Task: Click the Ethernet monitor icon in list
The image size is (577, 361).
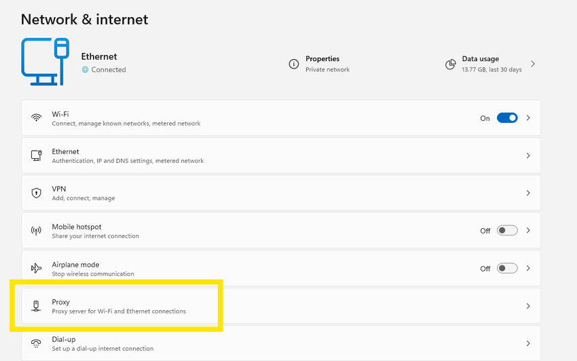Action: (36, 155)
